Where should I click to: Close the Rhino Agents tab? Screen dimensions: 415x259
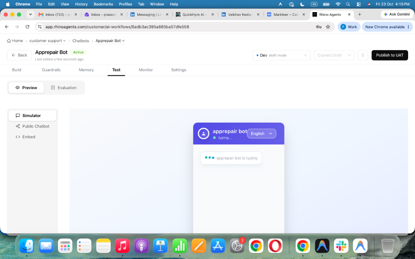point(349,15)
